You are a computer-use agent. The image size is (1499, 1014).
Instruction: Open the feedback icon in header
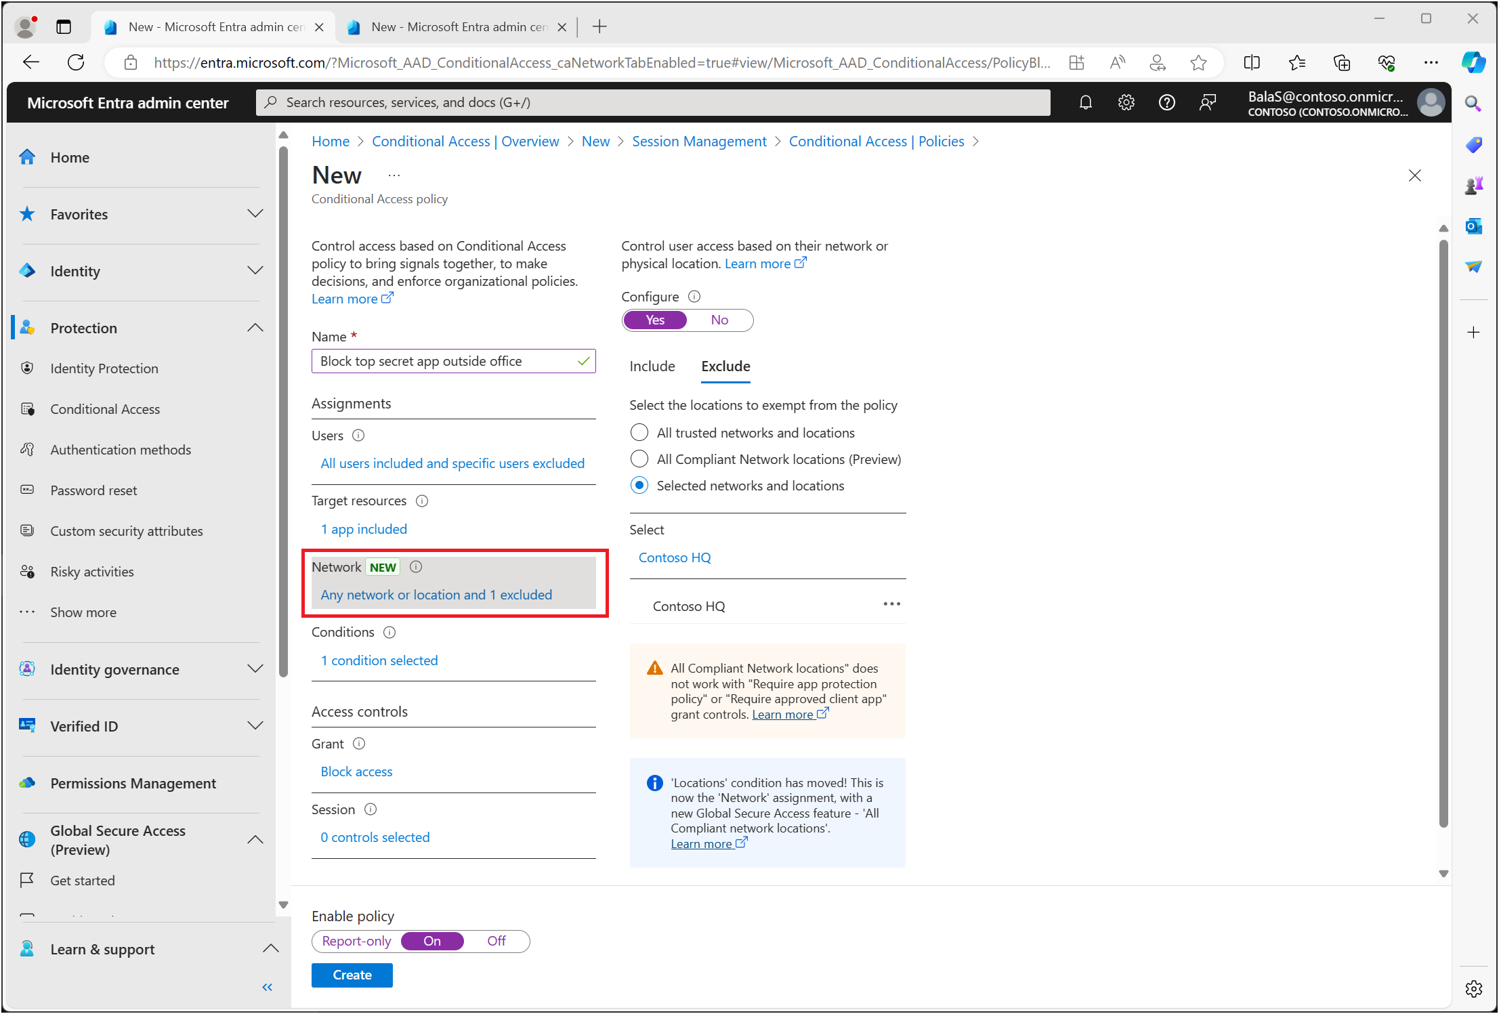pos(1207,102)
